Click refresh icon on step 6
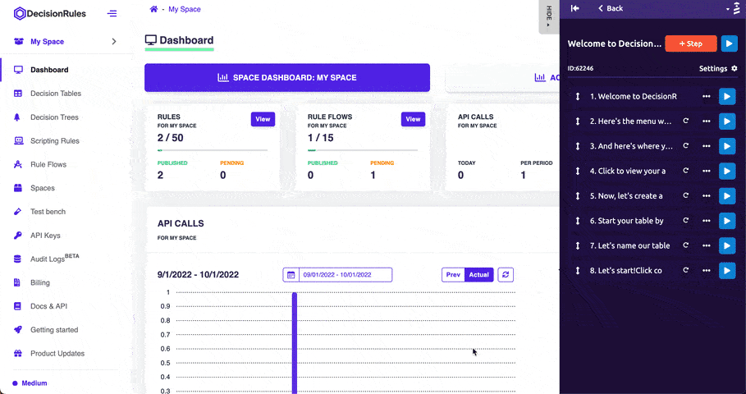 click(685, 220)
